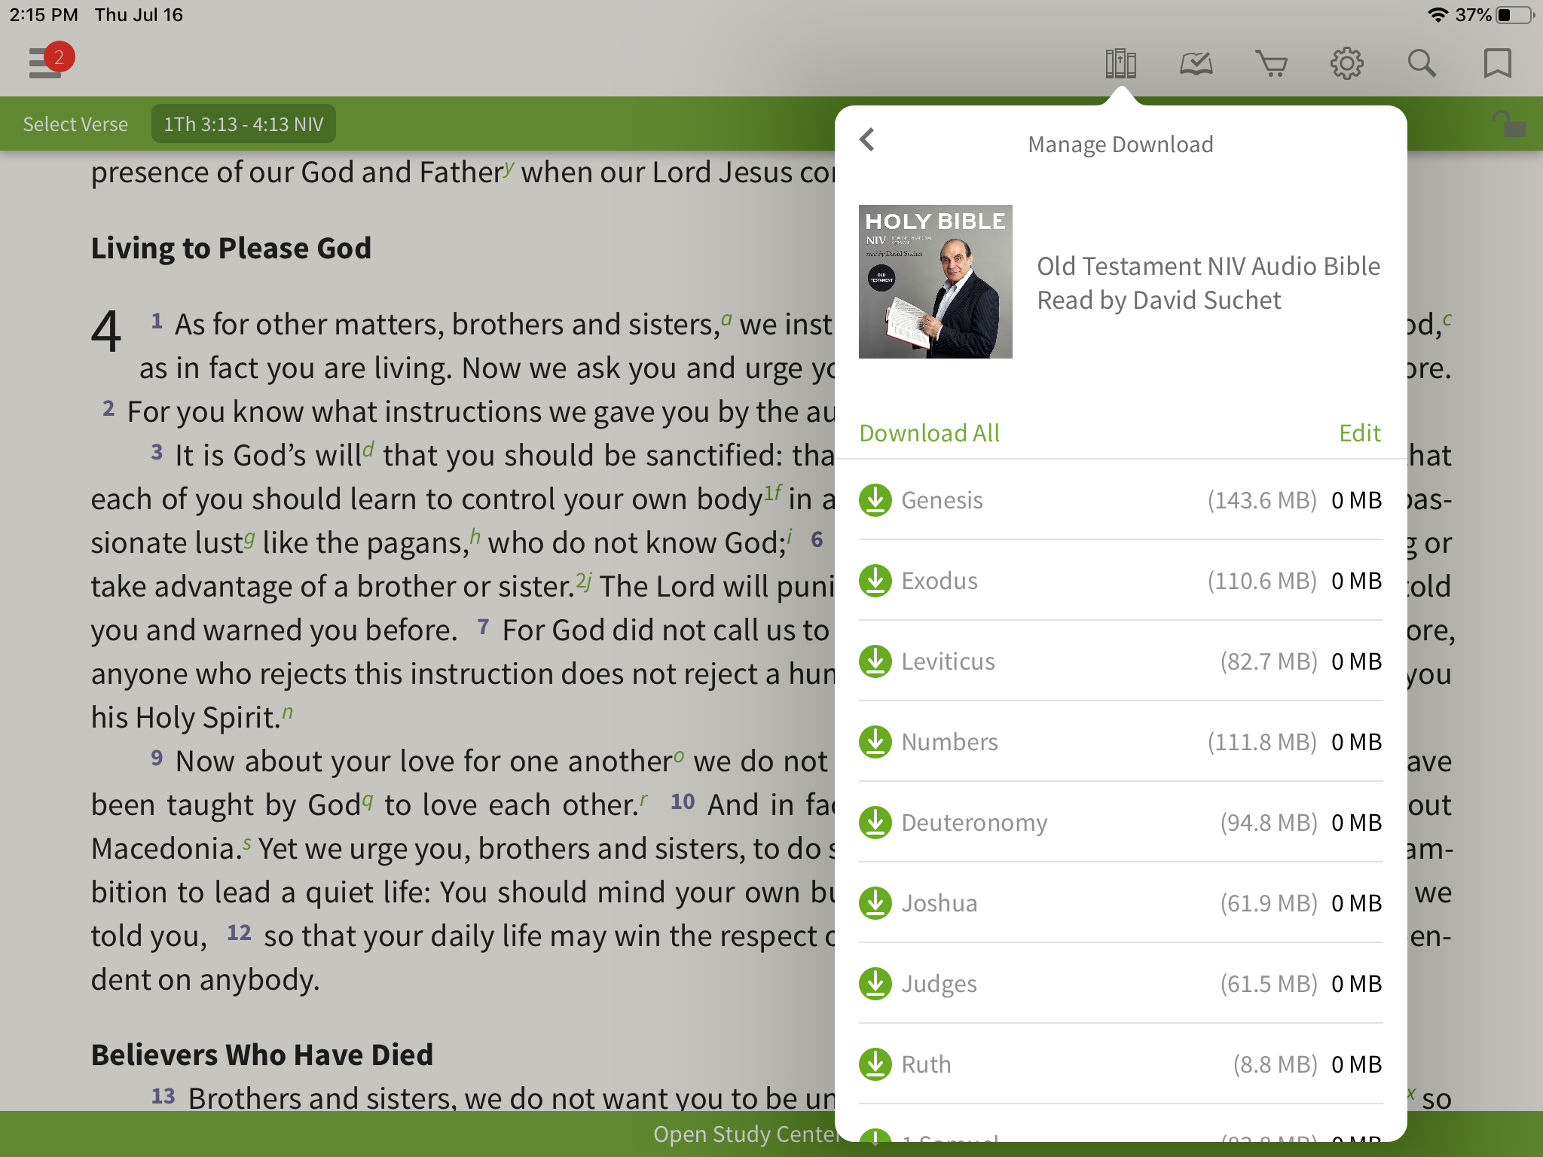The width and height of the screenshot is (1543, 1157).
Task: Tap chapter number 4
Action: (105, 331)
